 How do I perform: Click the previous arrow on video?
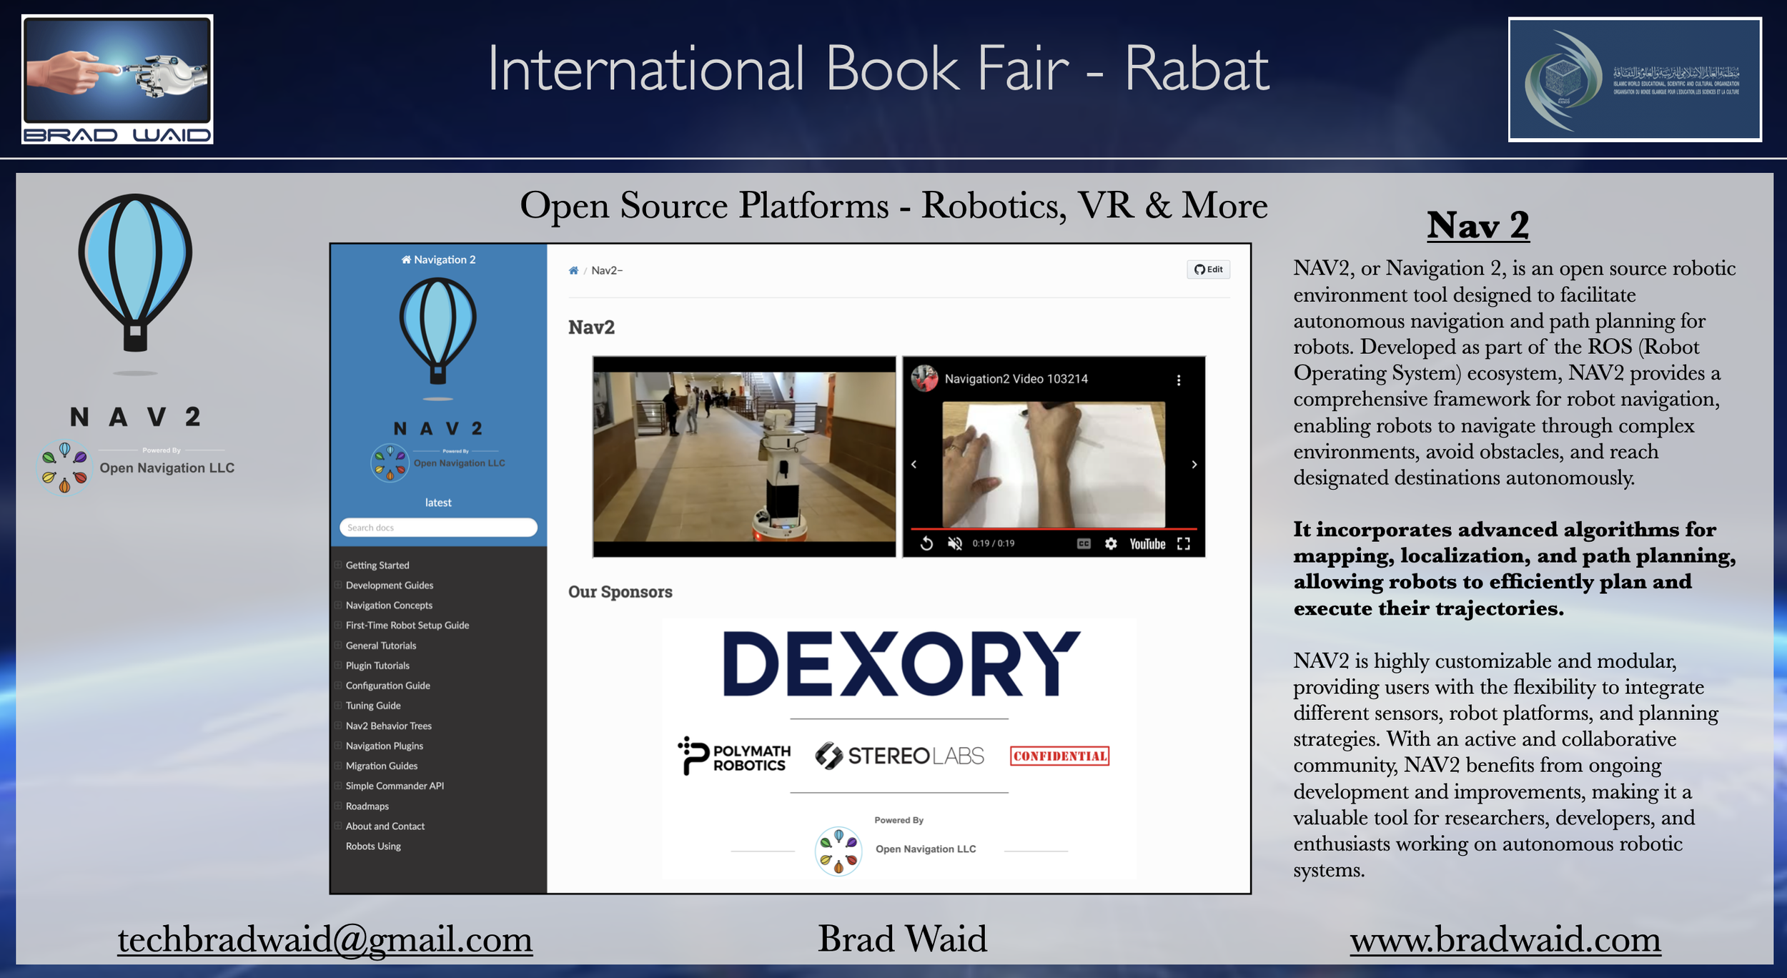(914, 464)
